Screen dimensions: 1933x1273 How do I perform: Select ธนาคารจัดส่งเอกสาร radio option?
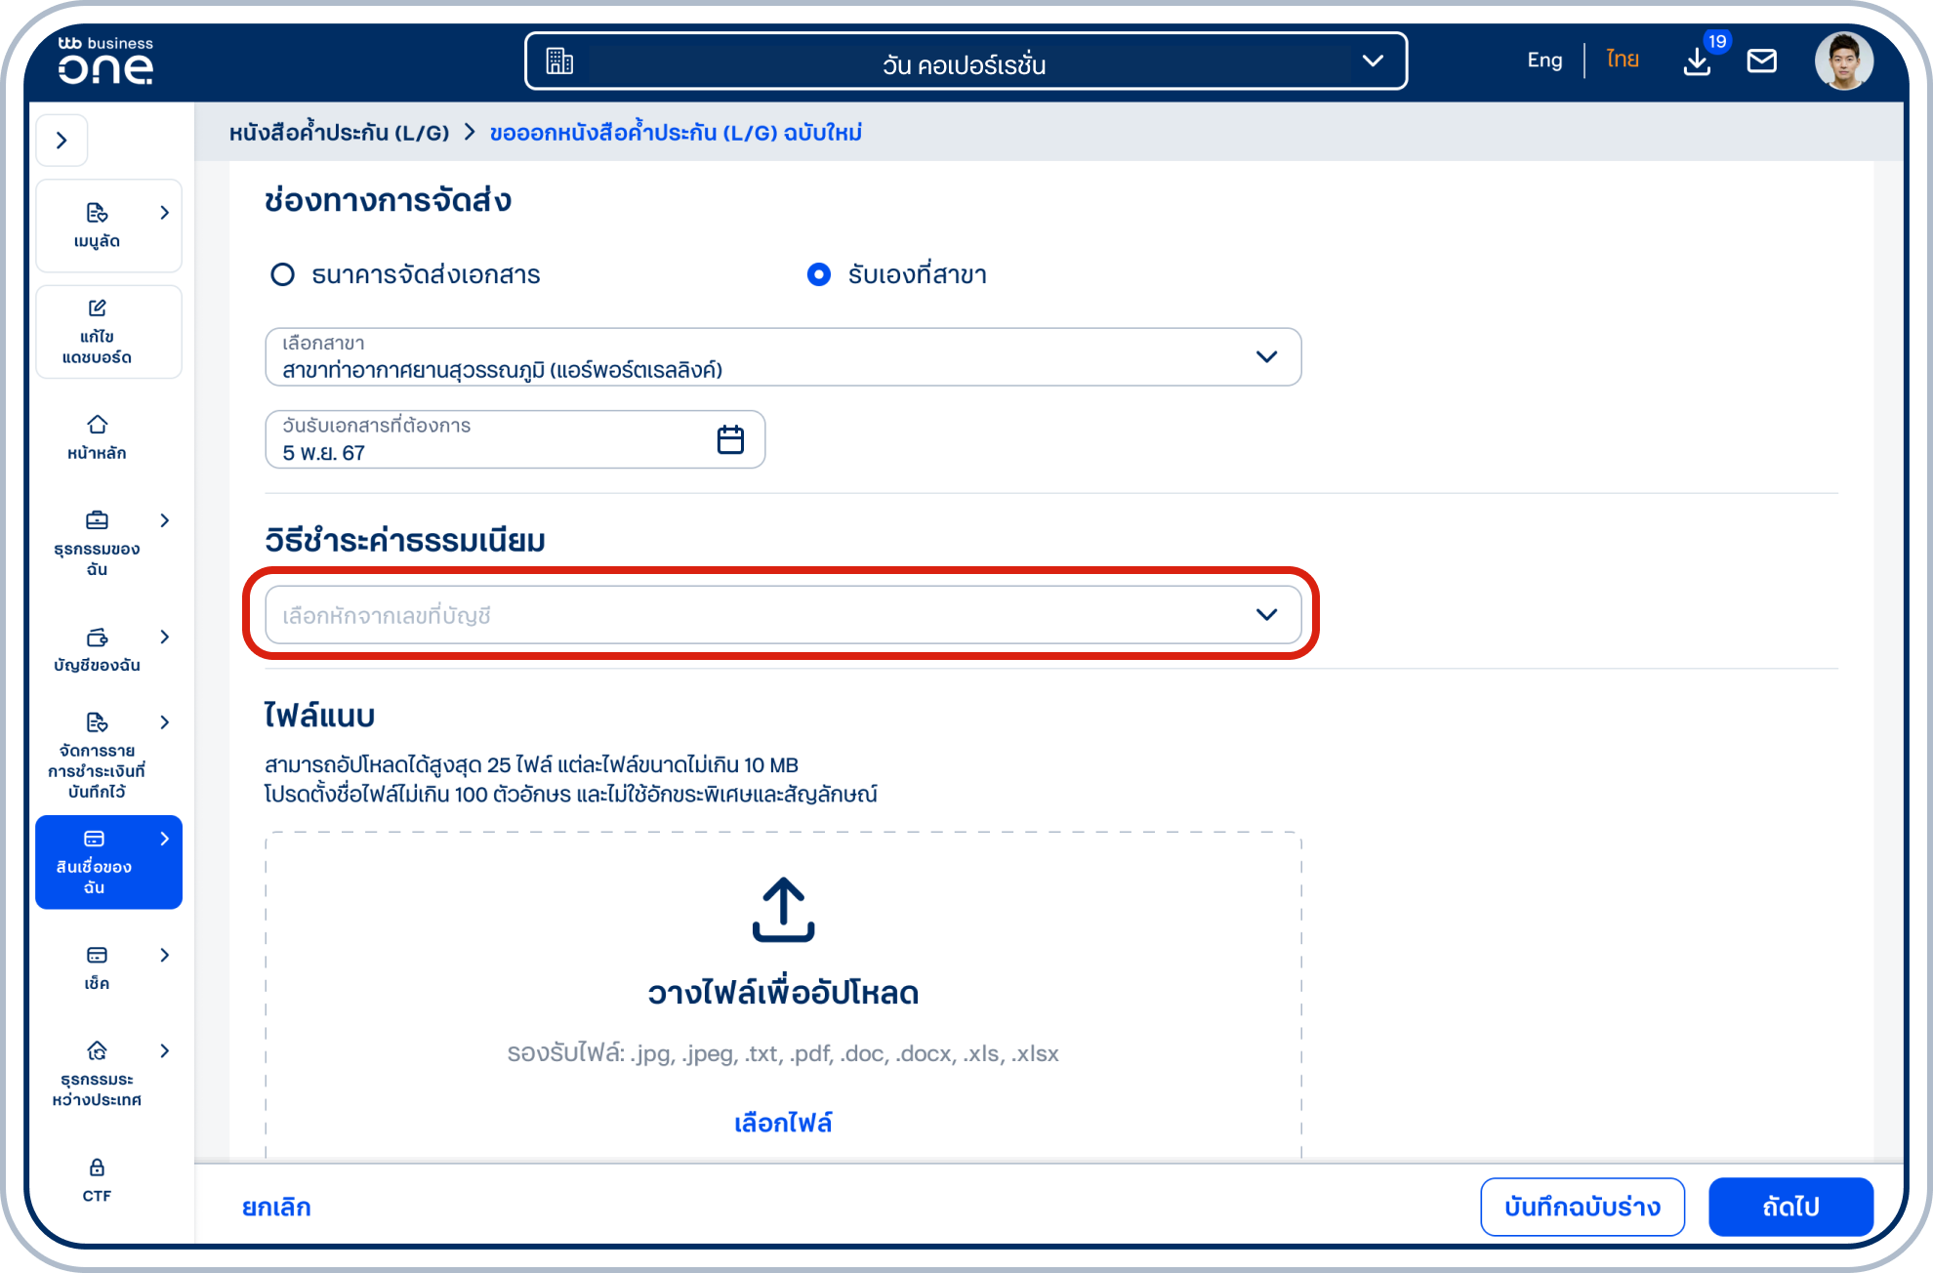pyautogui.click(x=283, y=274)
